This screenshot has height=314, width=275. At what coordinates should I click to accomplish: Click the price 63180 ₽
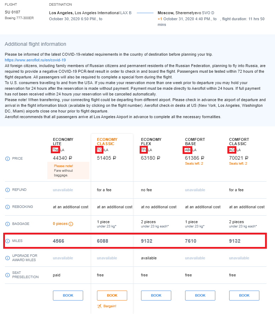(150, 158)
